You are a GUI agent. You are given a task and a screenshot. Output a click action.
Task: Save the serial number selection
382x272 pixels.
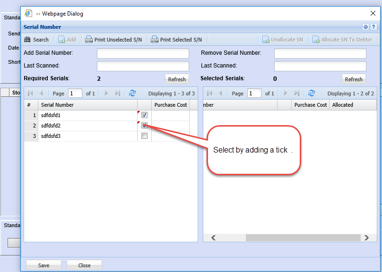pyautogui.click(x=43, y=265)
